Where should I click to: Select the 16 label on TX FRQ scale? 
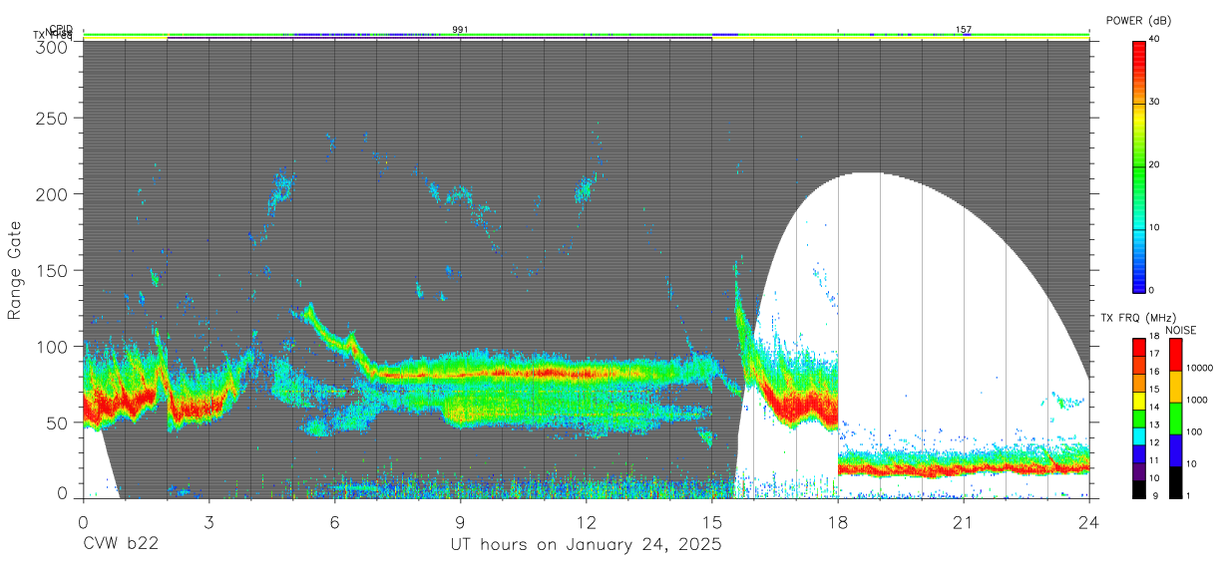click(x=1154, y=372)
